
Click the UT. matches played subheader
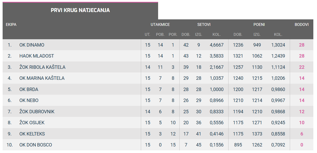pyautogui.click(x=148, y=35)
